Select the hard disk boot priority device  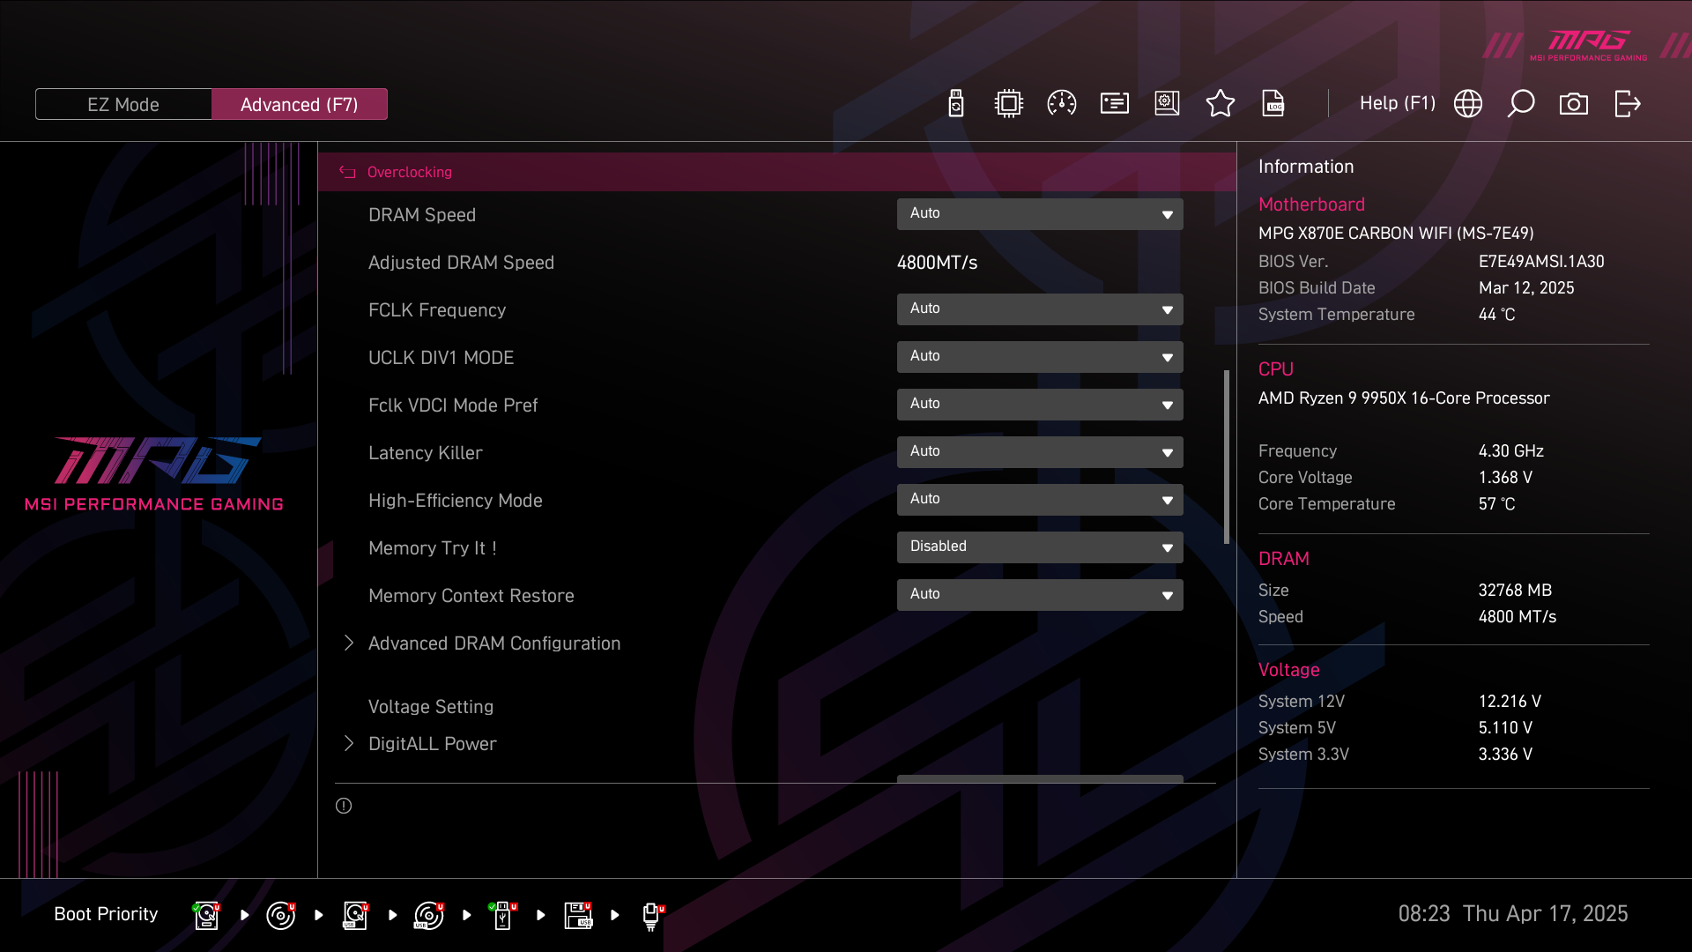tap(206, 915)
